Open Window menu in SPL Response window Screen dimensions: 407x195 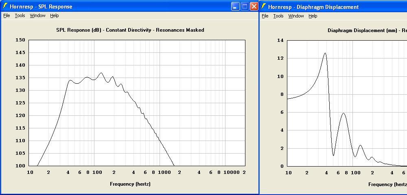click(x=37, y=15)
